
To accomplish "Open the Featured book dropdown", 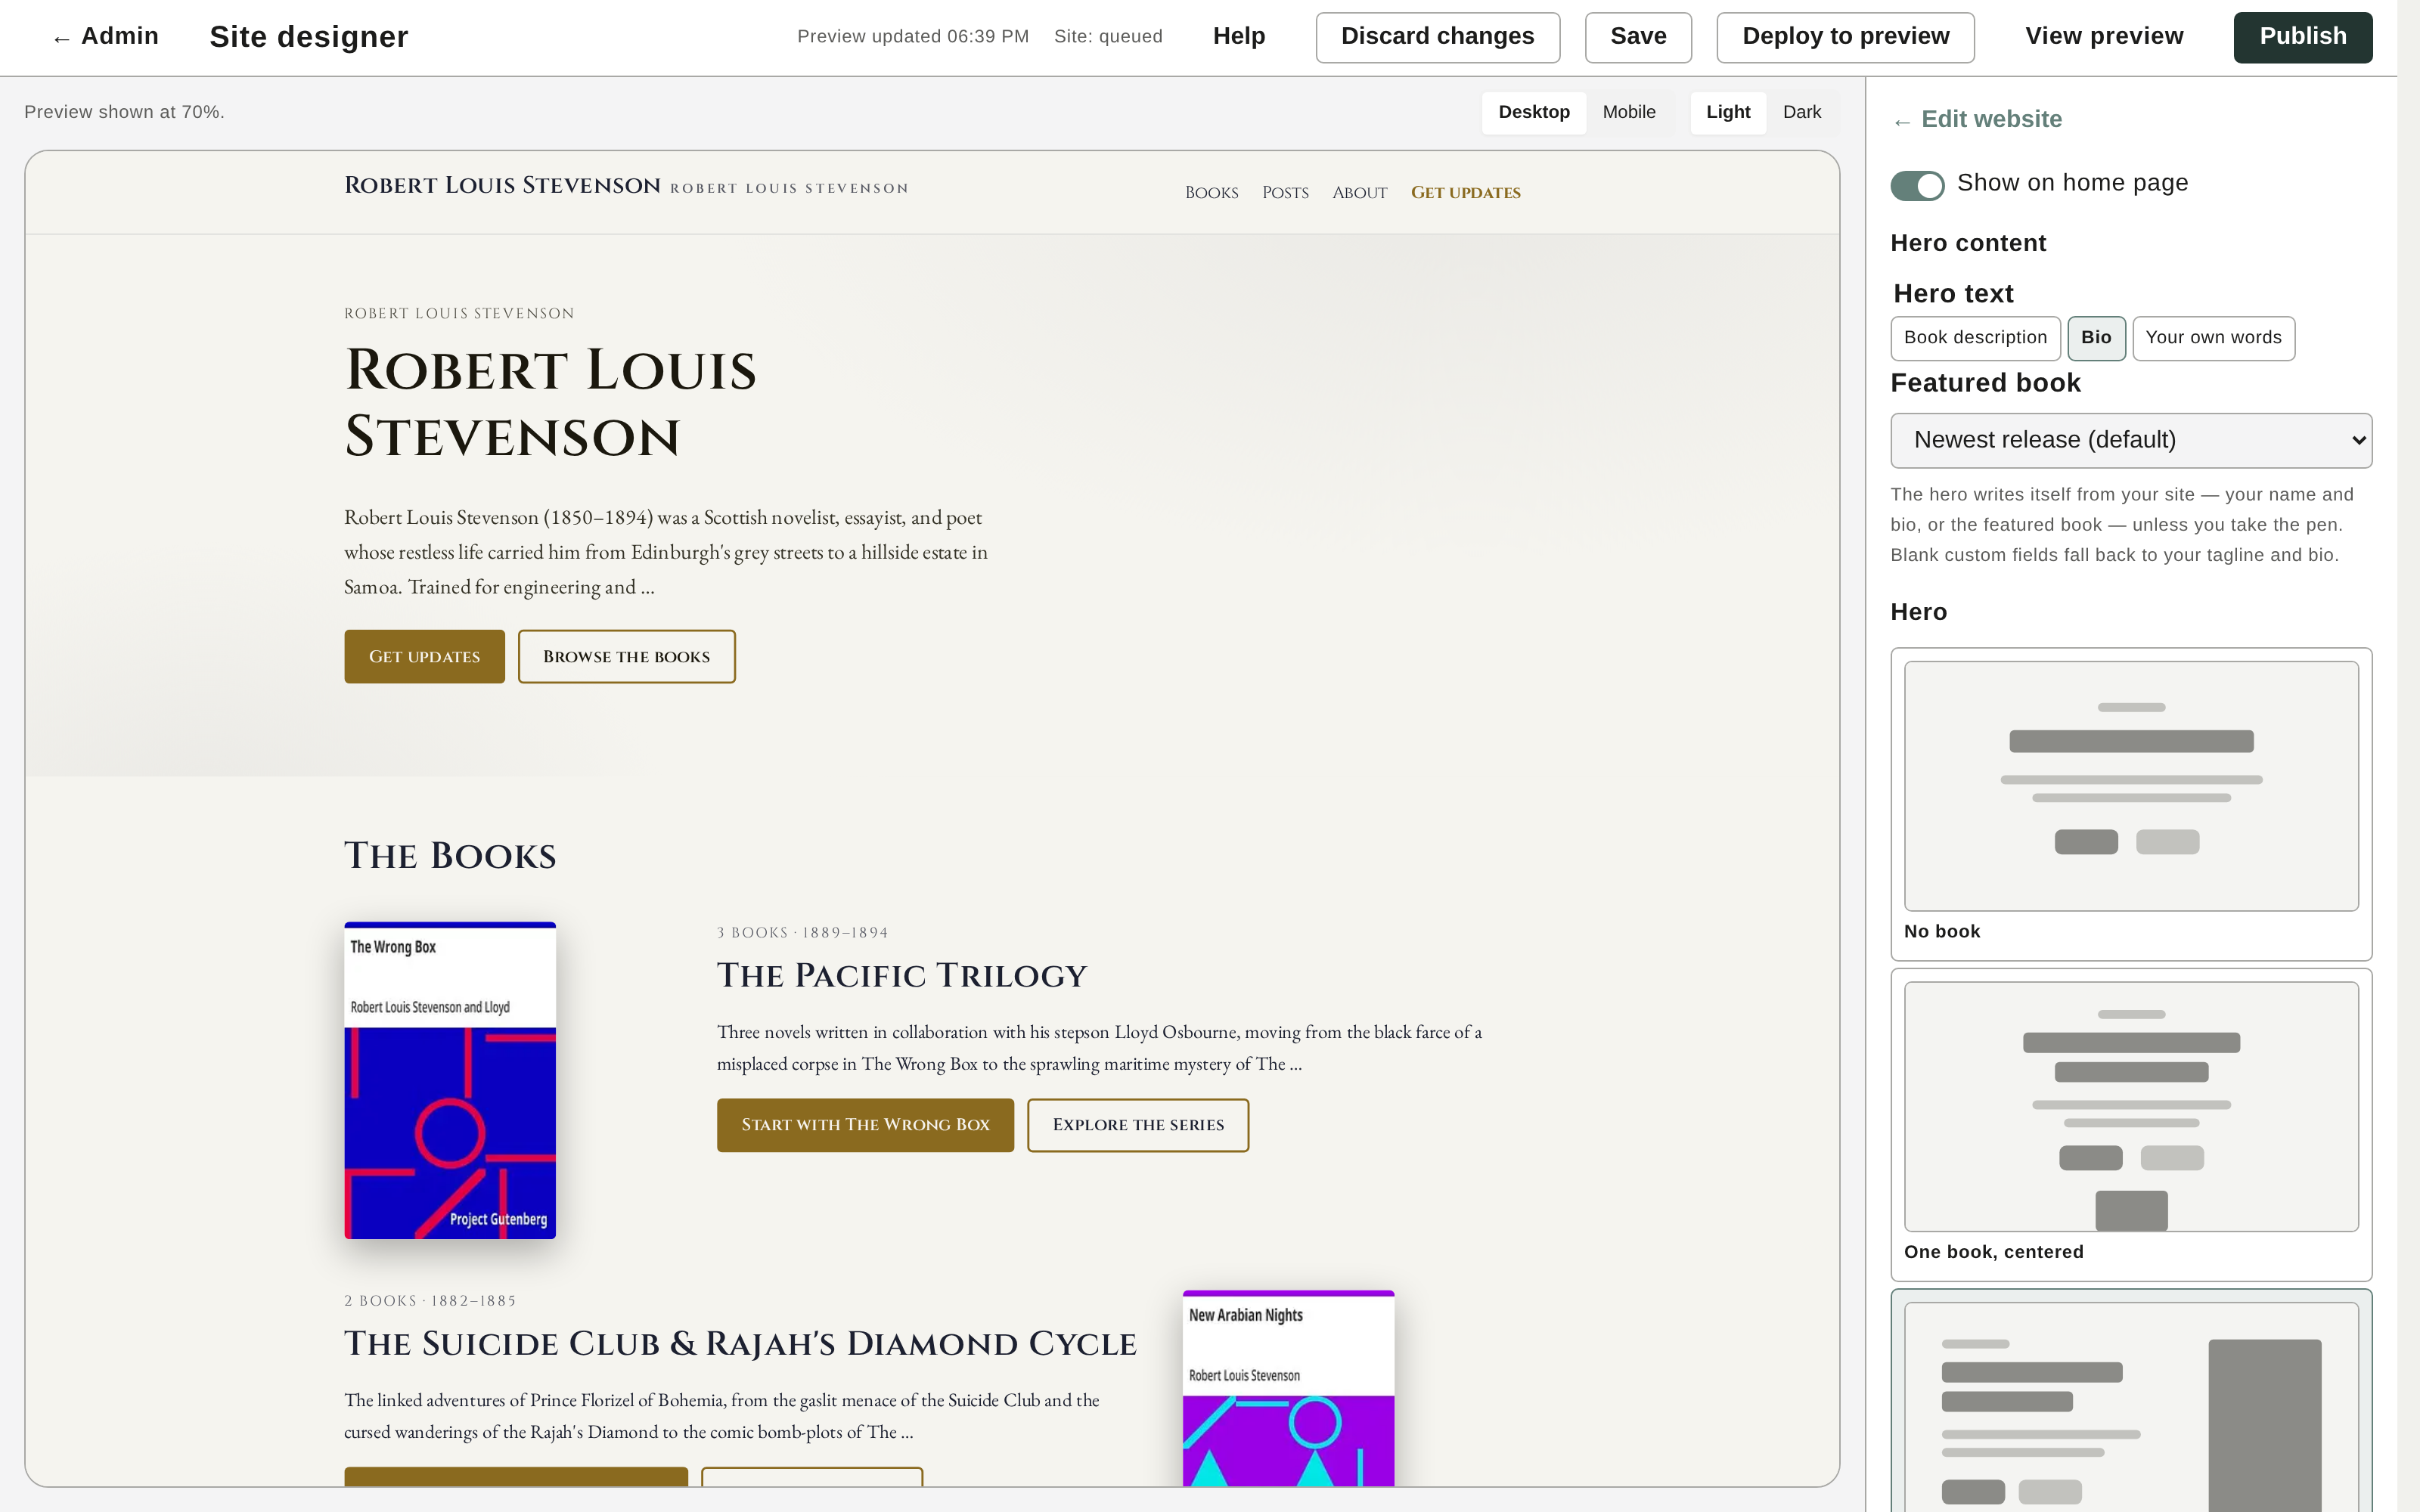I will pos(2130,440).
